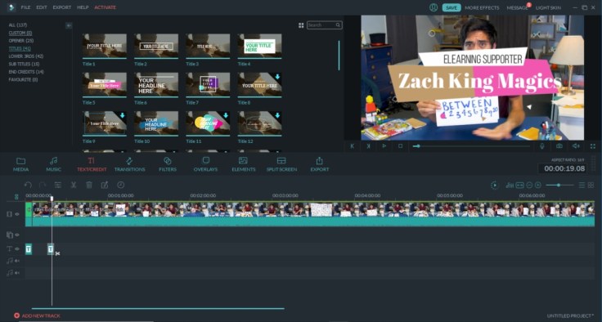Open the Message notifications
Screen dimensions: 602x322
pos(517,7)
